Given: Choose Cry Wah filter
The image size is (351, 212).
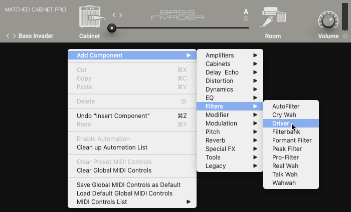Looking at the screenshot, I should click(x=291, y=114).
